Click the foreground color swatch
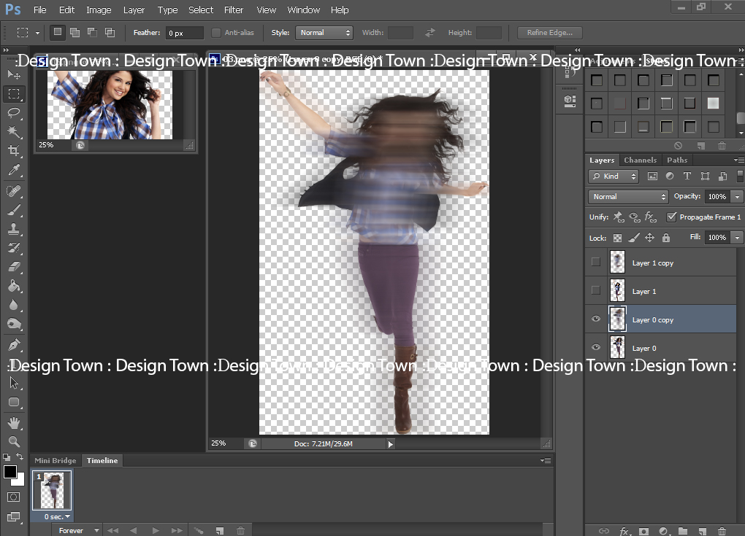Viewport: 745px width, 536px height. 10,472
